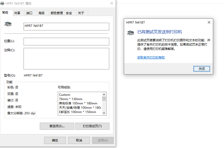Select the 高级 tab
Viewport: 224px width, 148px height.
tap(43, 13)
